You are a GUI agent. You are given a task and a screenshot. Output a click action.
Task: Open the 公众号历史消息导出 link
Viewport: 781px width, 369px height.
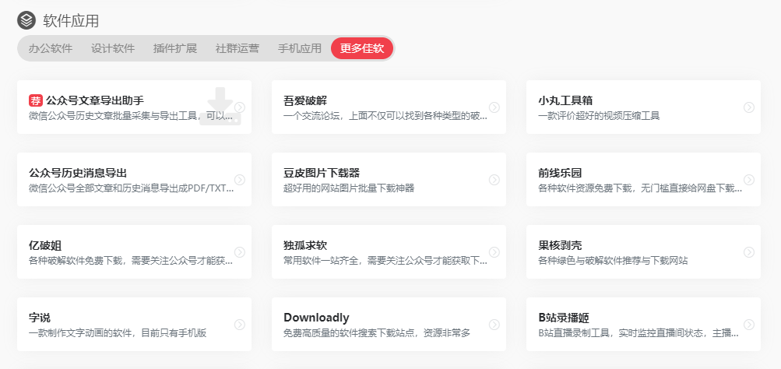[78, 174]
